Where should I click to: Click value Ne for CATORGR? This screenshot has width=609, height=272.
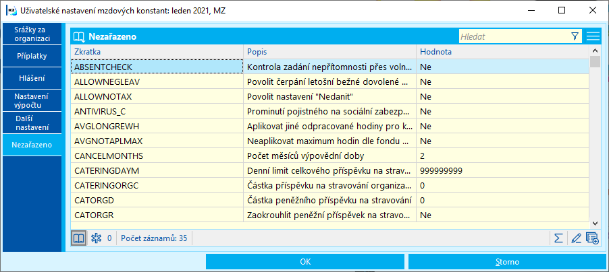(425, 215)
